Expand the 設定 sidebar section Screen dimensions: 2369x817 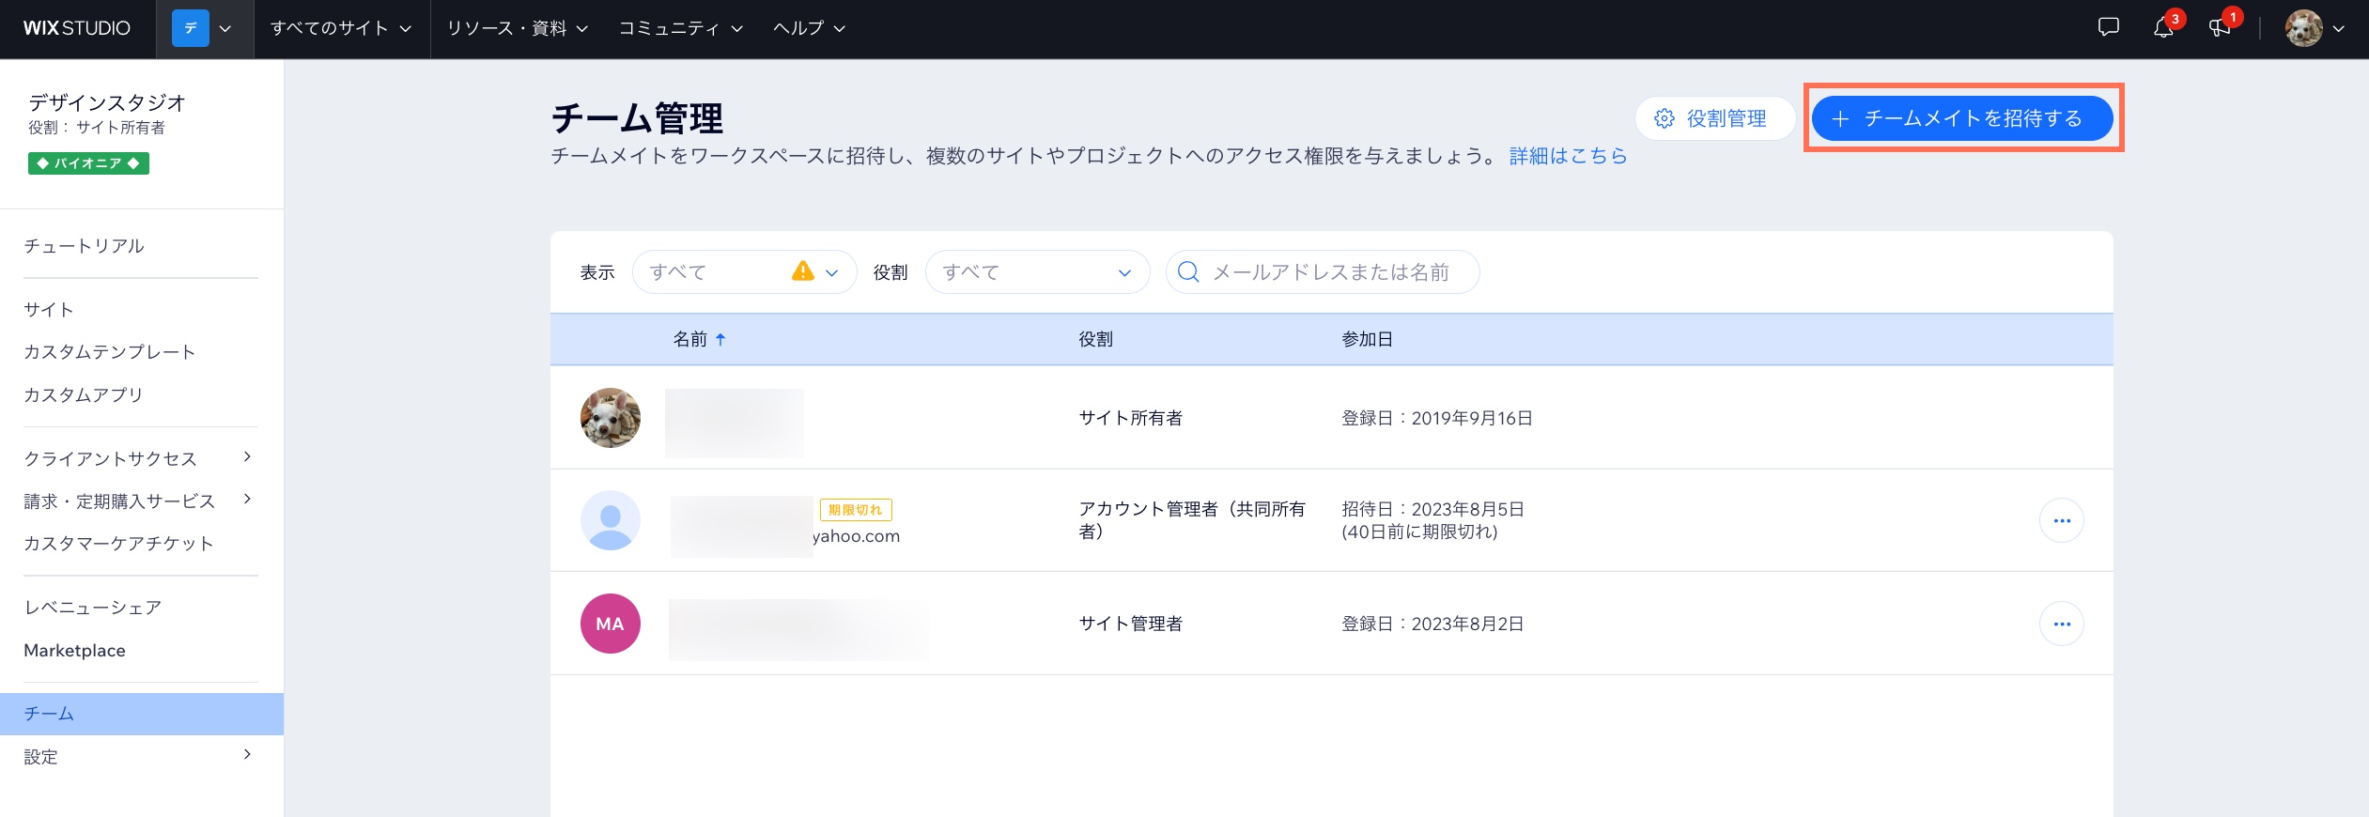[x=139, y=756]
